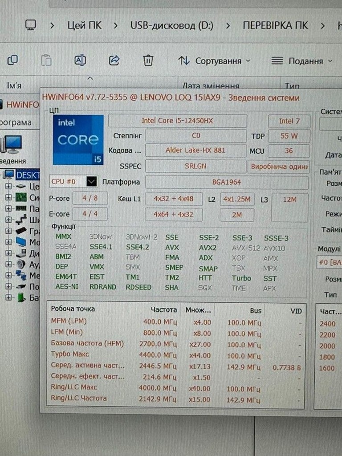Click the Alder Lake-HX 881 codename field
The height and width of the screenshot is (456, 342).
coord(195,151)
